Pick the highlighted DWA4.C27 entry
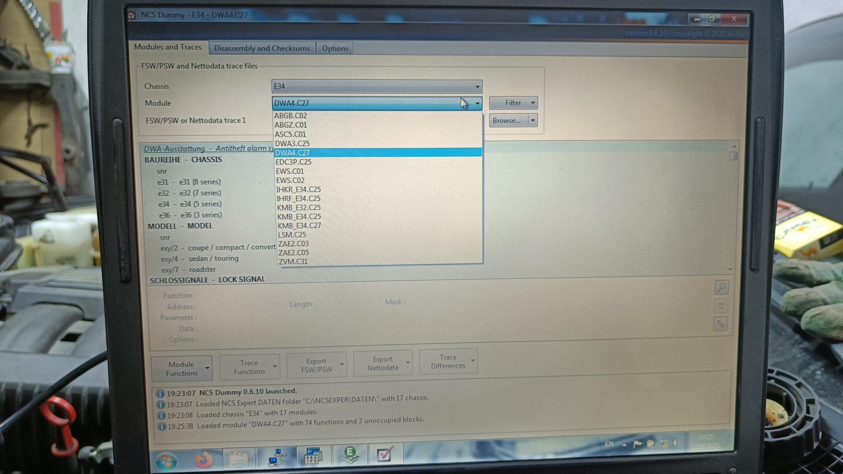The width and height of the screenshot is (843, 474). click(x=378, y=153)
